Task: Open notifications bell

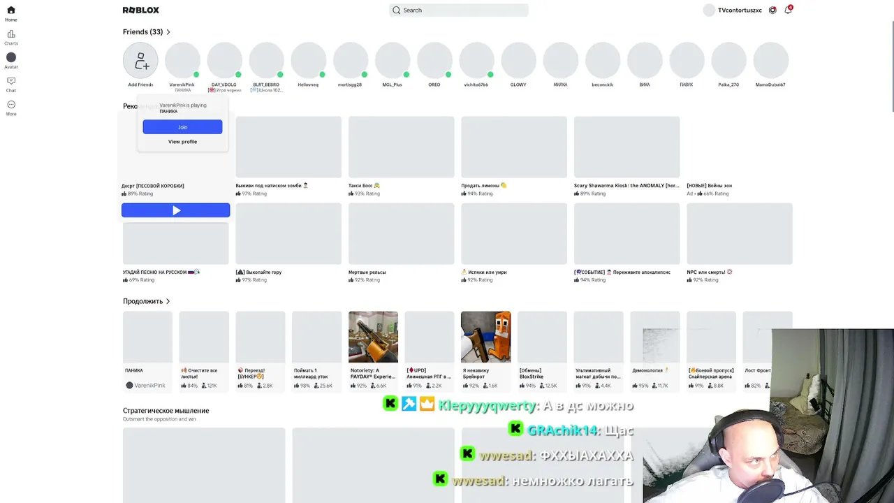Action: (788, 10)
